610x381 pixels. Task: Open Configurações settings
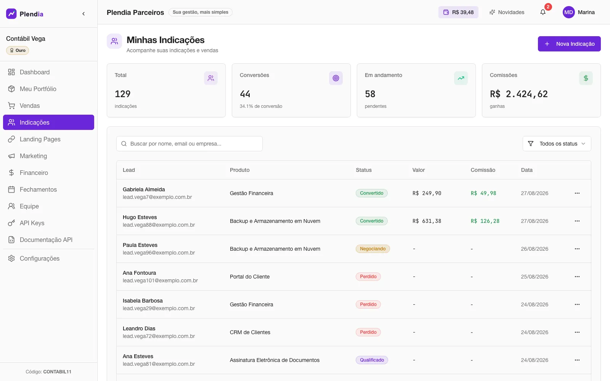tap(48, 258)
